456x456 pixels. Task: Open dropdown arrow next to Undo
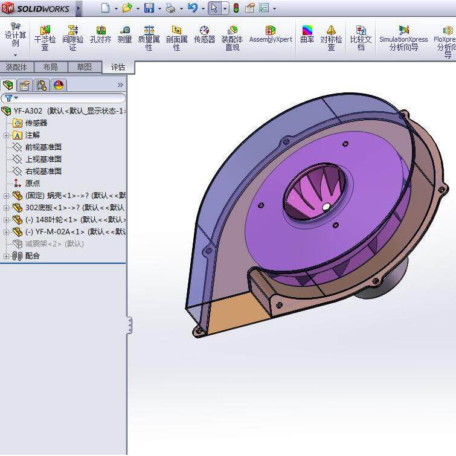point(204,8)
